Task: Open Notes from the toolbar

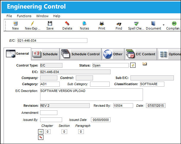Action: point(84,25)
